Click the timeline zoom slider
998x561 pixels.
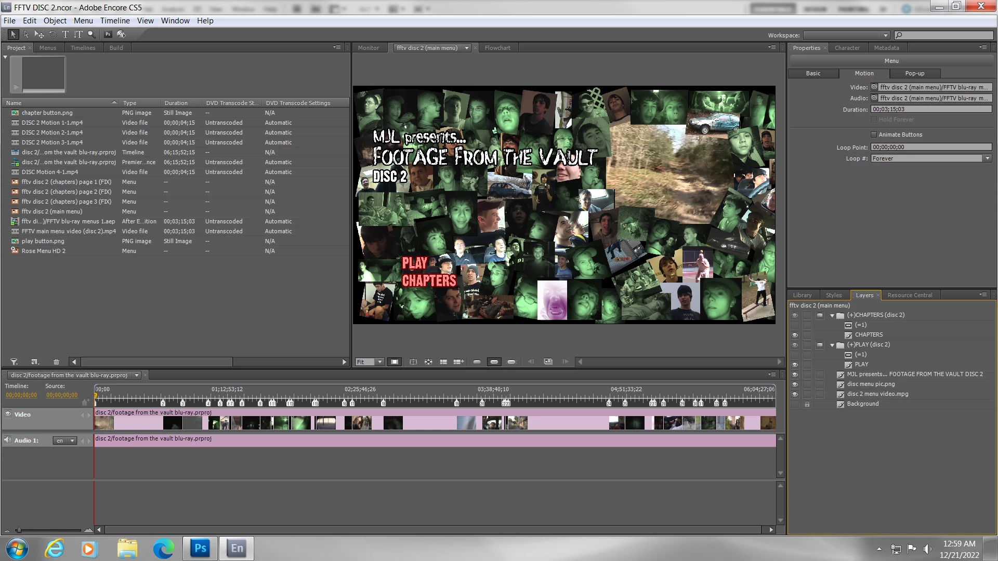pyautogui.click(x=19, y=530)
